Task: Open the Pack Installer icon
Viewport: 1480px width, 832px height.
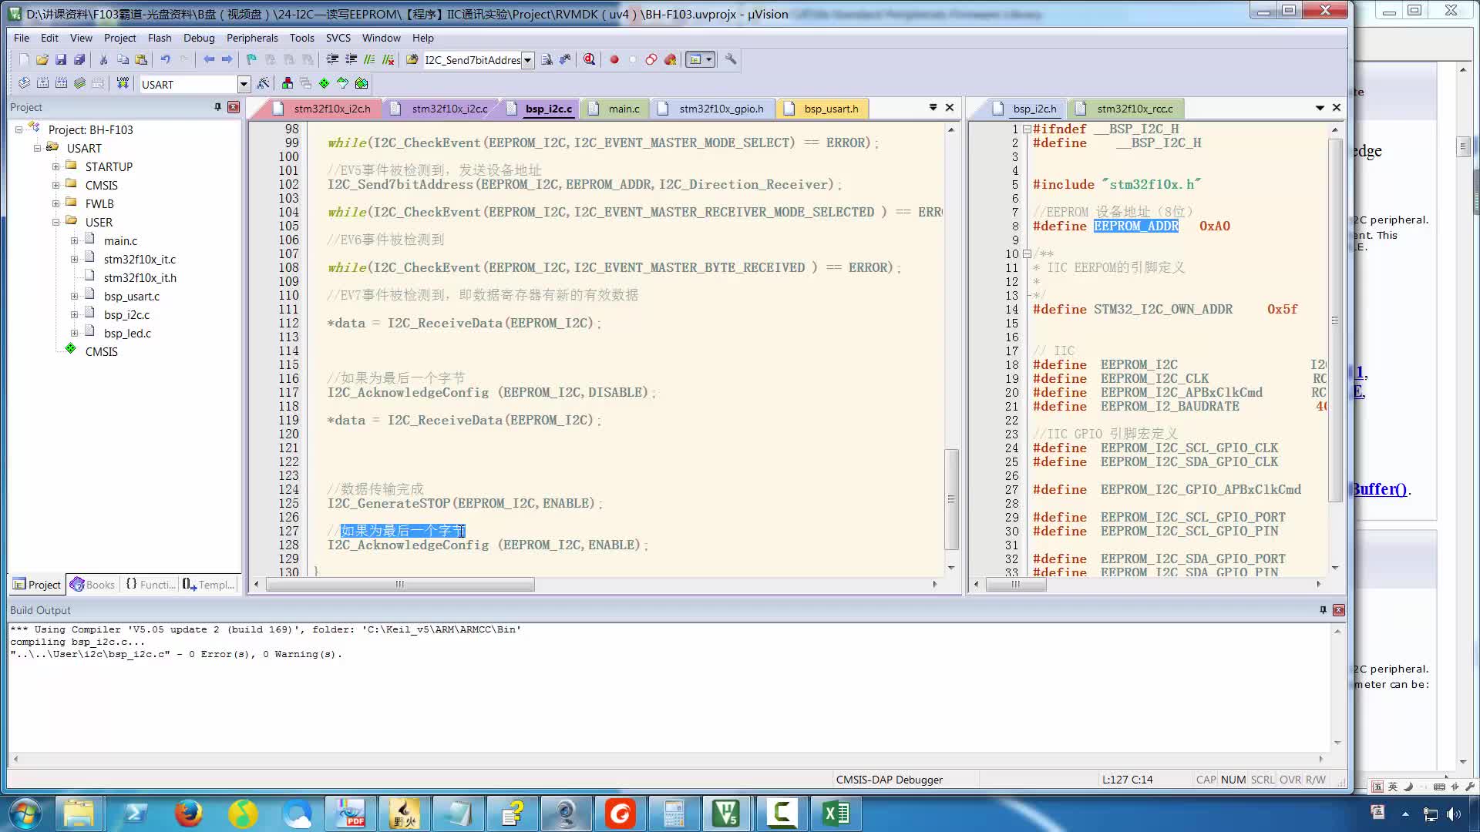Action: coord(362,83)
